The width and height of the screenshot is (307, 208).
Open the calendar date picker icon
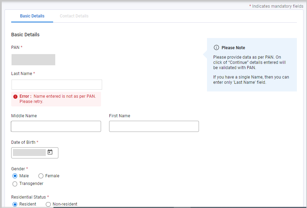pyautogui.click(x=50, y=152)
